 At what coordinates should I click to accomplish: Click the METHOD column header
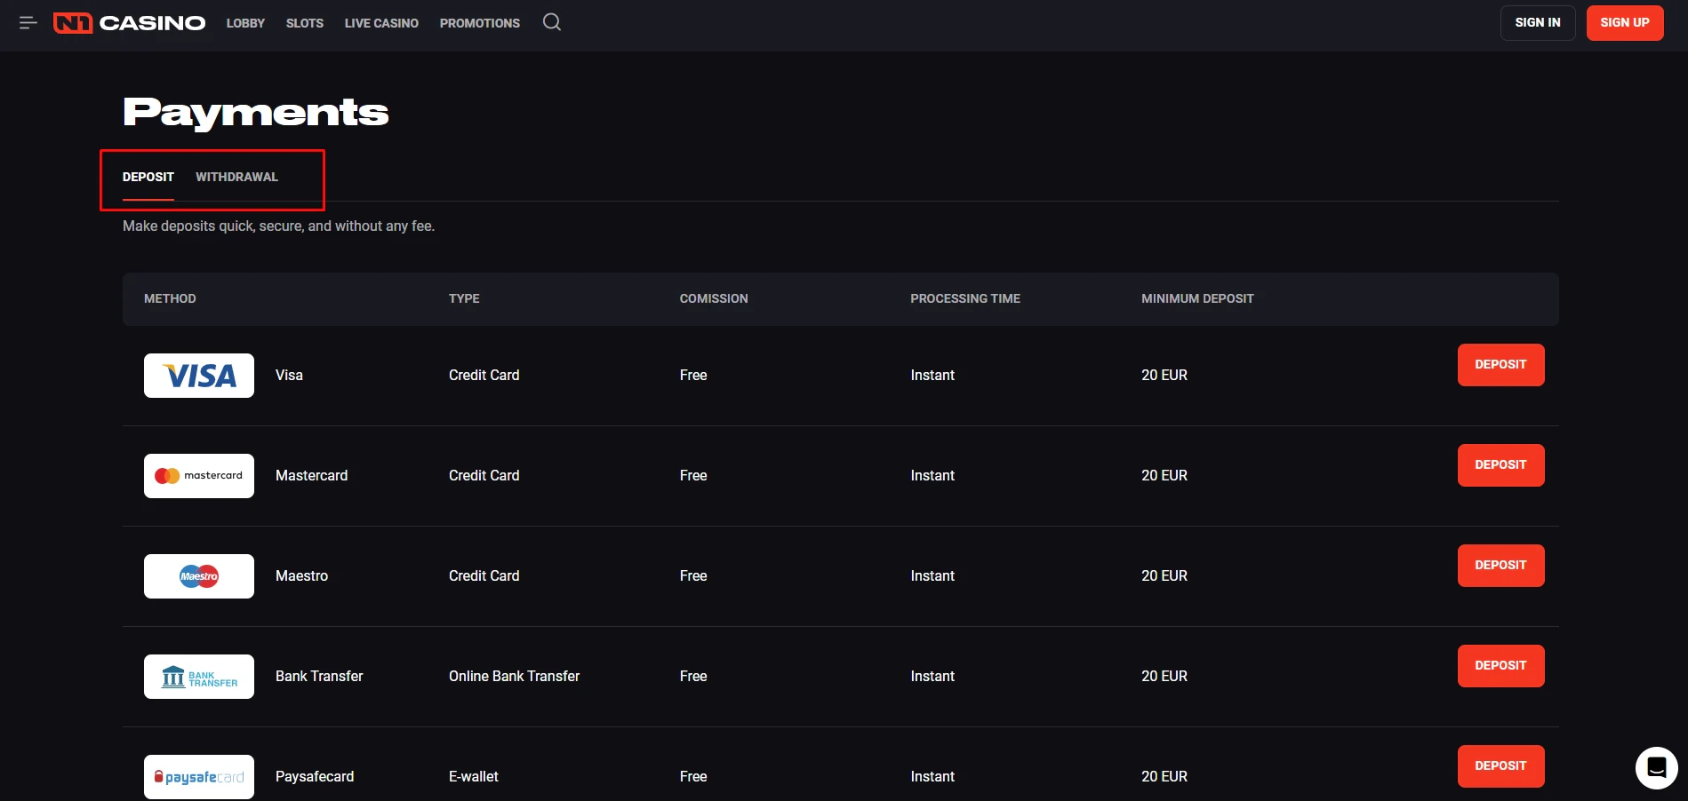170,298
